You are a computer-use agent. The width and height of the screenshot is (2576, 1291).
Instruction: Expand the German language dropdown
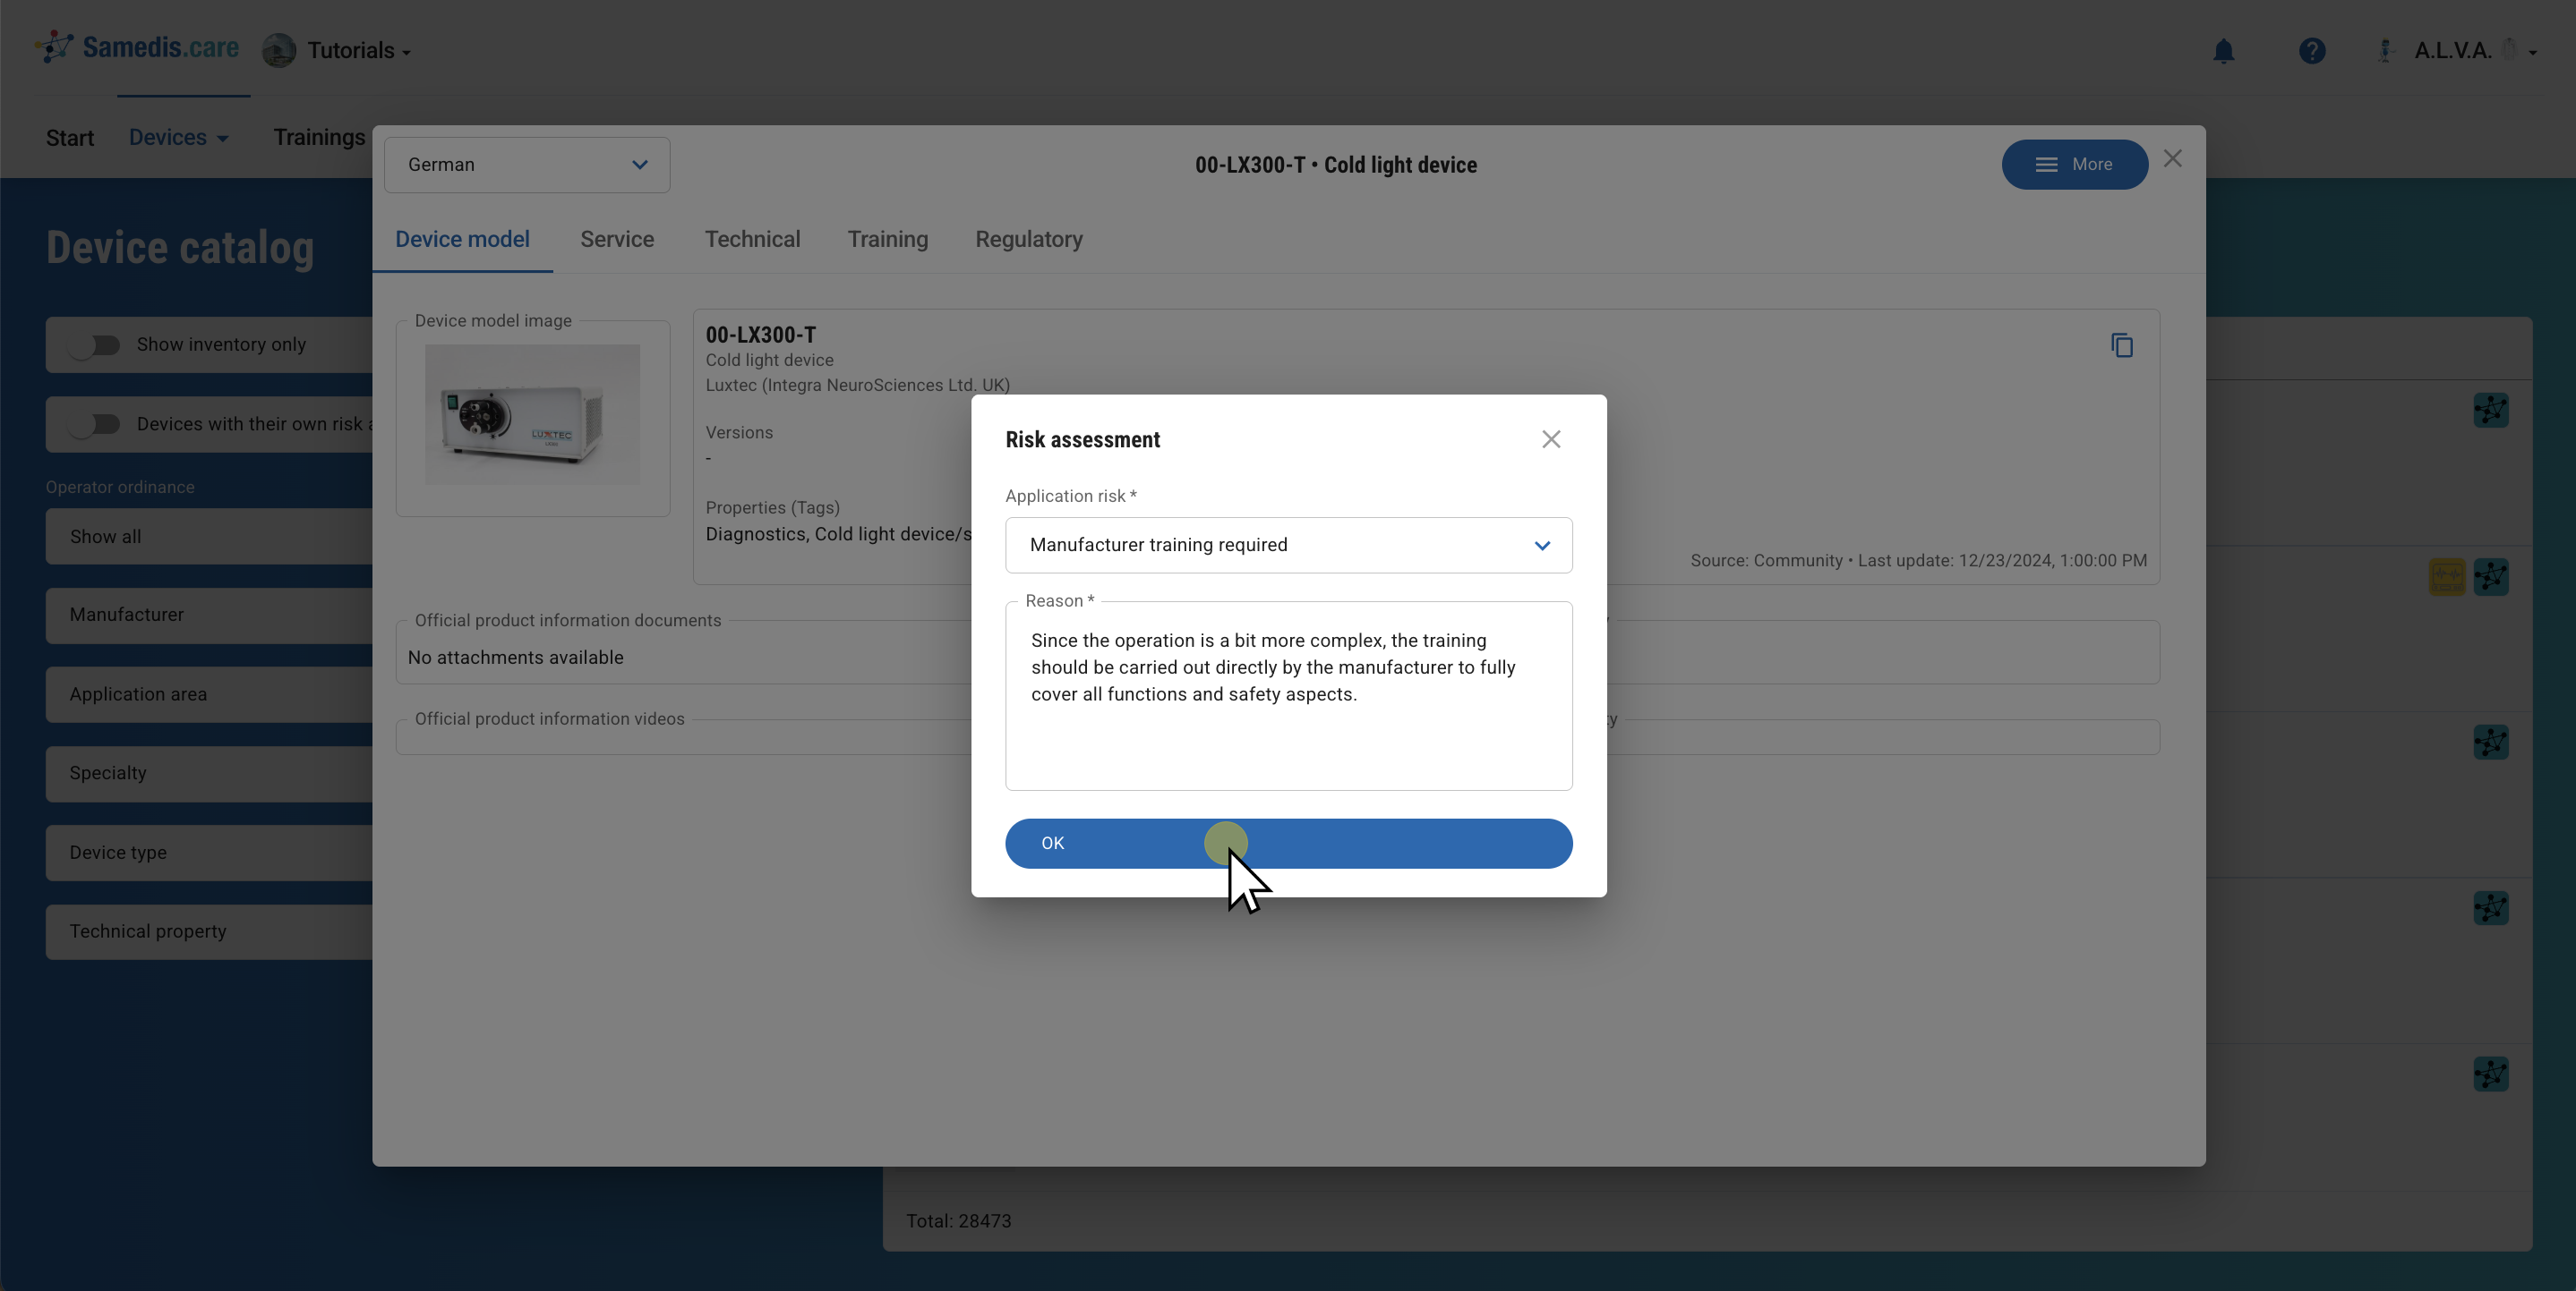(x=527, y=165)
